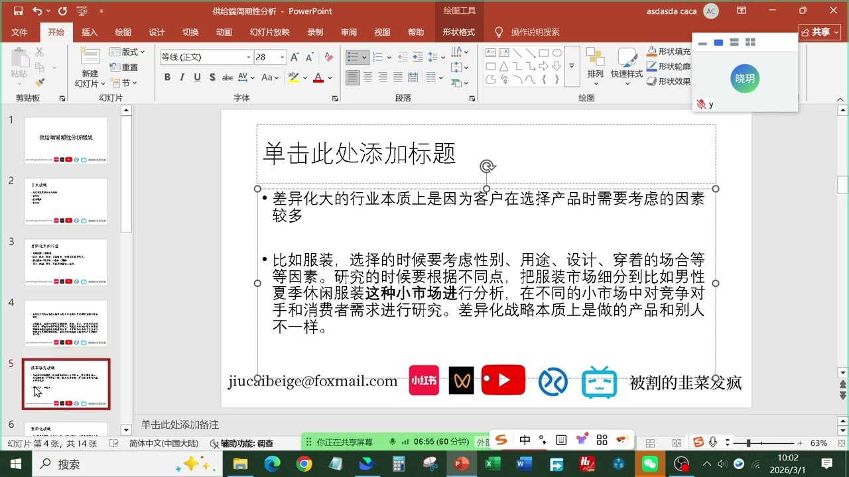Open Chrome from the Windows taskbar
Image resolution: width=849 pixels, height=477 pixels.
click(304, 464)
